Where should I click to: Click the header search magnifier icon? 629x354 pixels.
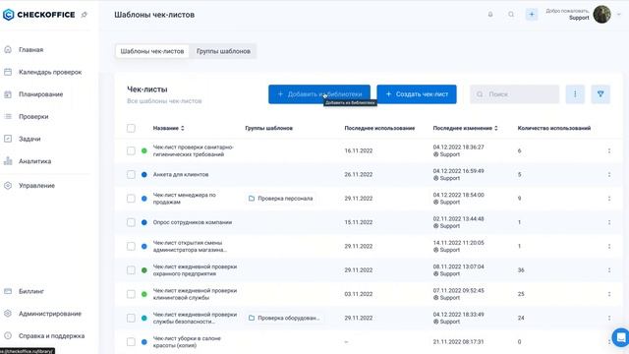point(511,15)
